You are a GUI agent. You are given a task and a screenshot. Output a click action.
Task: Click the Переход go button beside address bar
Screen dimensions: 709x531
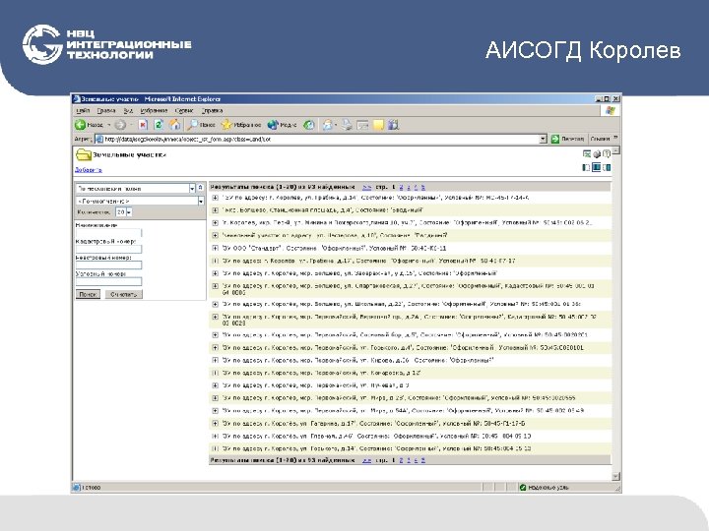click(x=568, y=139)
